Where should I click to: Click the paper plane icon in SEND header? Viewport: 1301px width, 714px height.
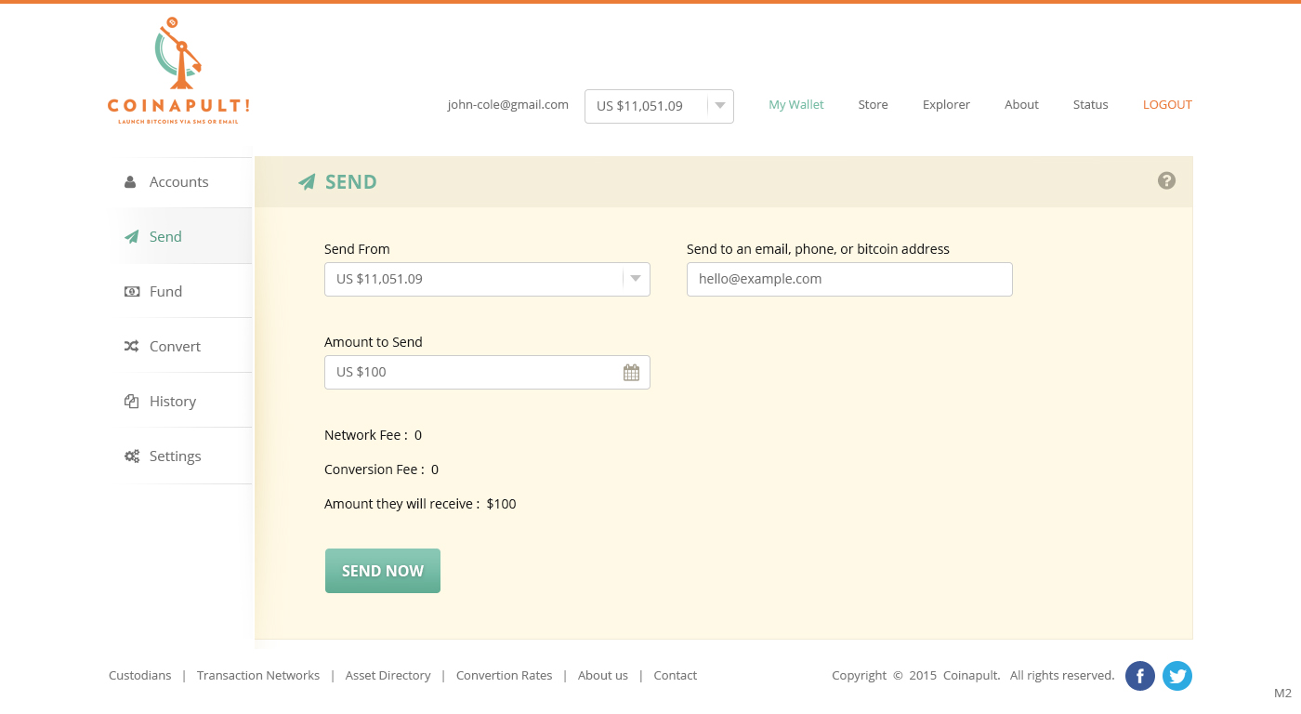307,182
